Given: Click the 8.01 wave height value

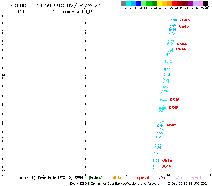Looking at the screenshot, I should coord(156,161).
